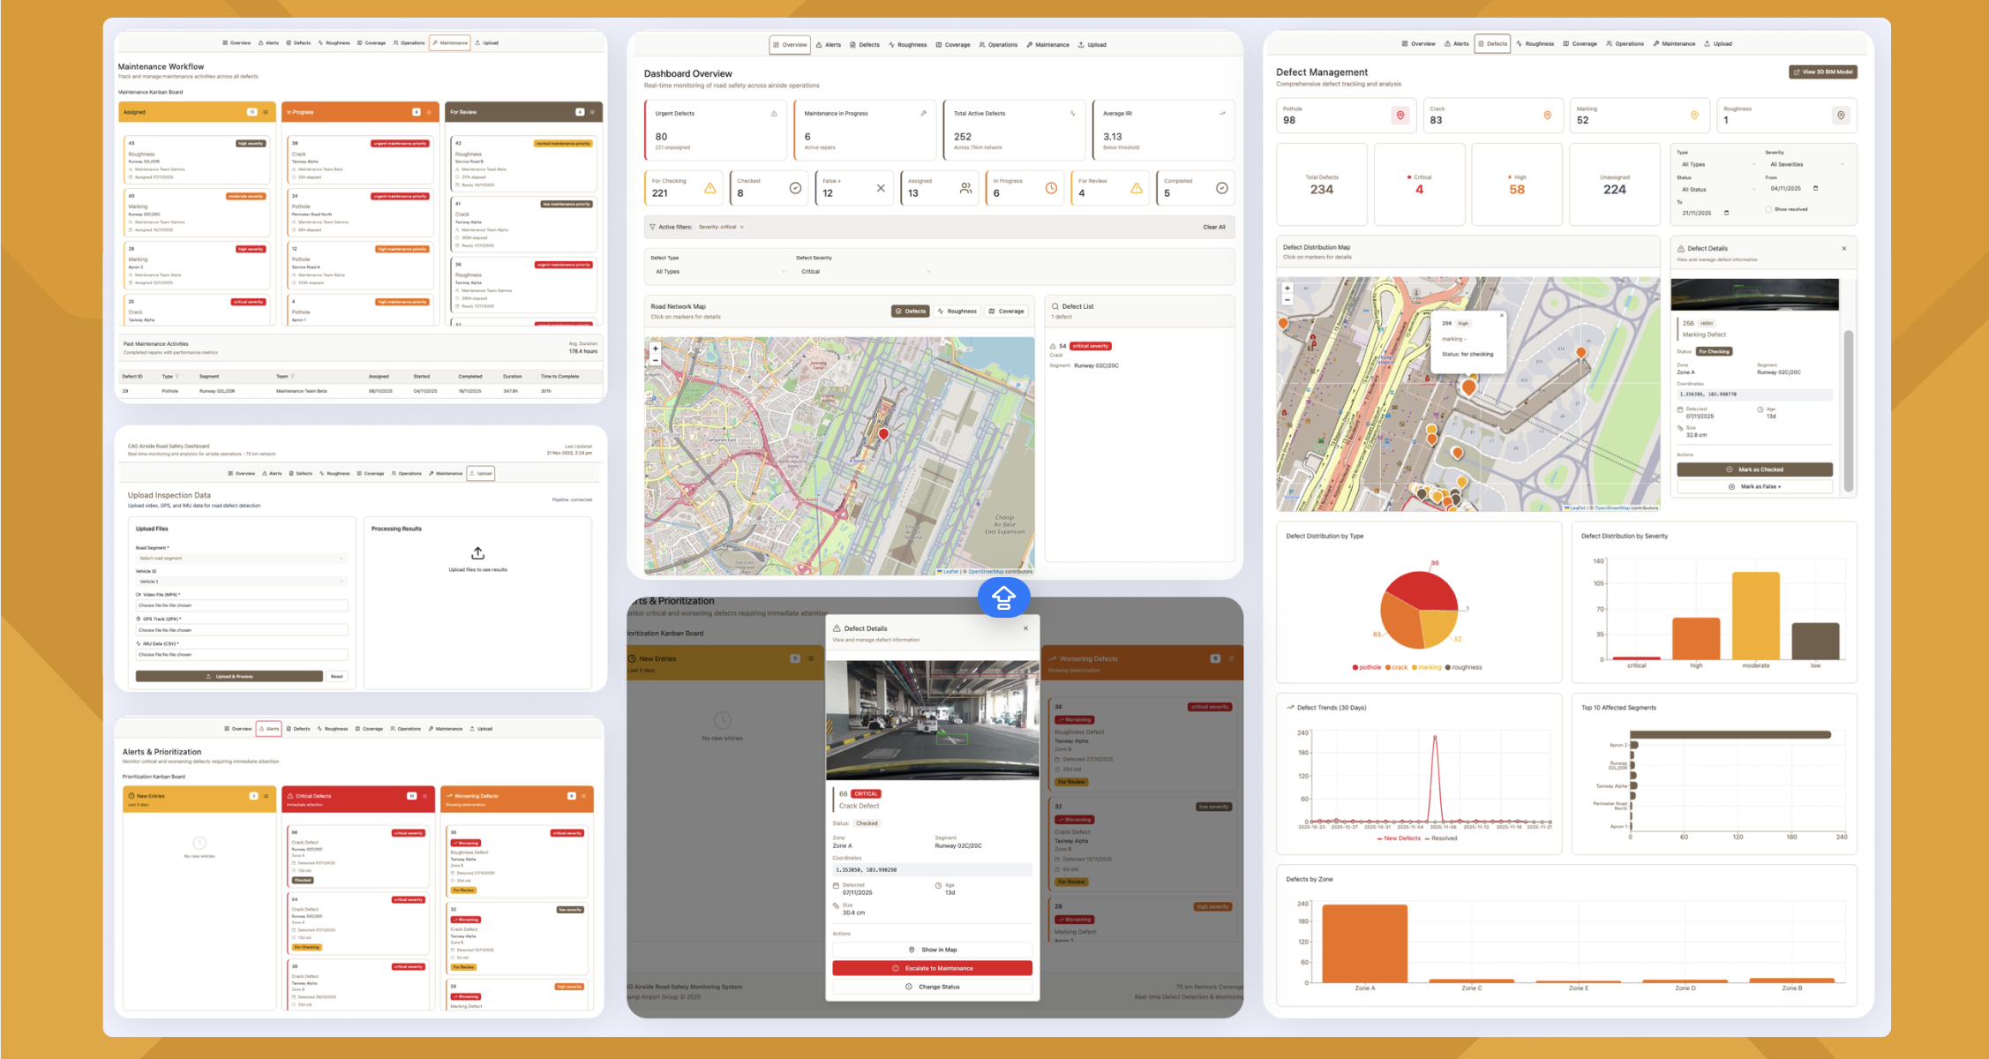Zoom out on the Defect Distribution Map
1989x1059 pixels.
(1287, 300)
